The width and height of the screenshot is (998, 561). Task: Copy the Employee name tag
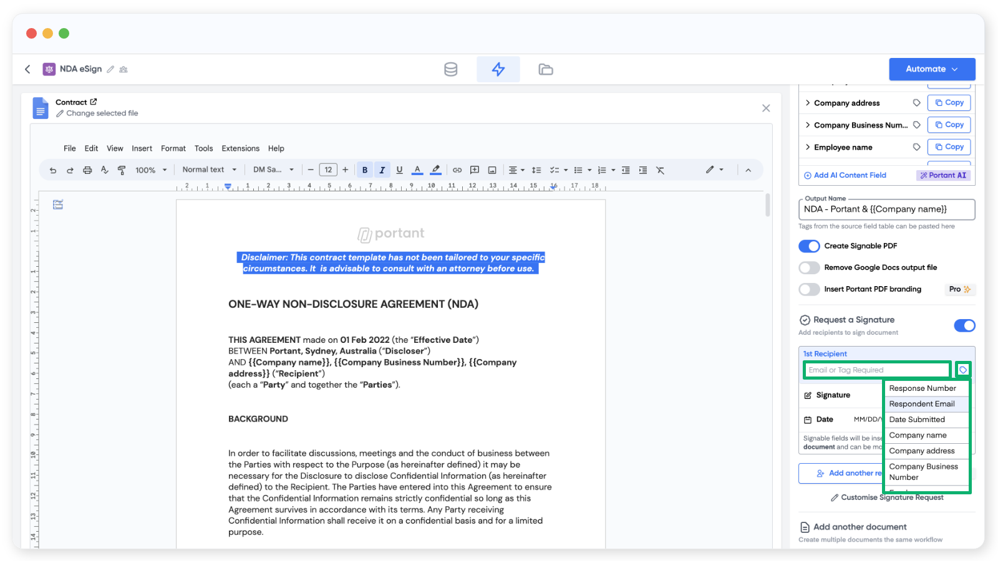[x=949, y=147]
